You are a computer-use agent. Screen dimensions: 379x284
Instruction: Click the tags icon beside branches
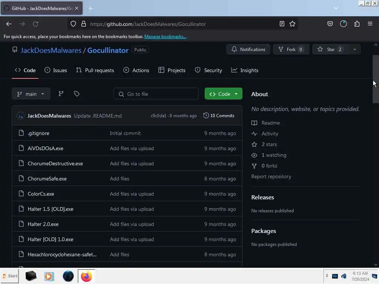click(77, 94)
